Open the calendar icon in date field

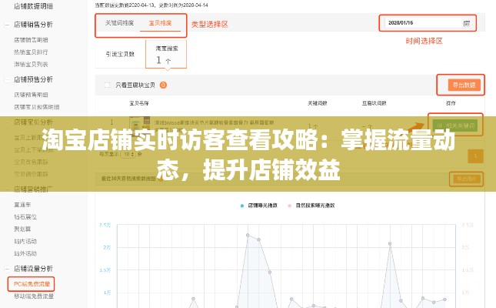466,24
